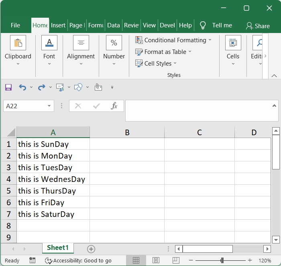Add a new sheet with plus icon
The height and width of the screenshot is (266, 281).
(91, 249)
